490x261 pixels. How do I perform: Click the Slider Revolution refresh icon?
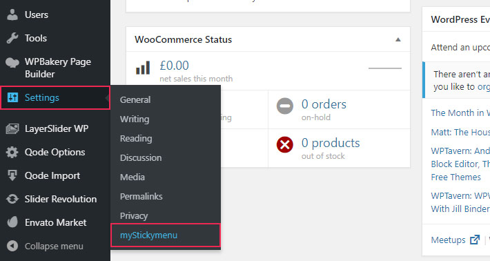12,199
